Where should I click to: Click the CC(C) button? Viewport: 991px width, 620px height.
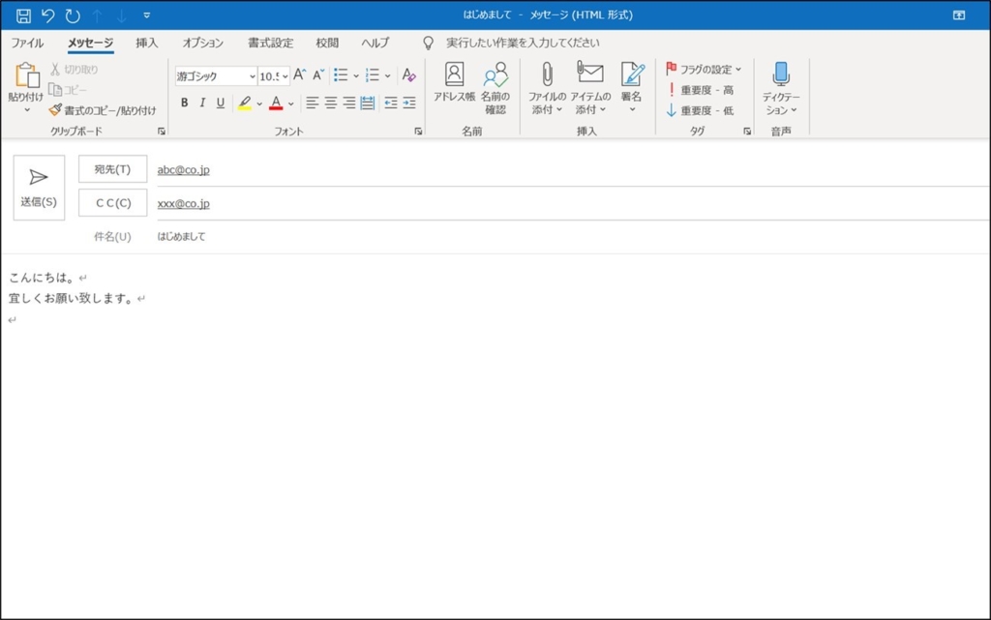(x=112, y=203)
